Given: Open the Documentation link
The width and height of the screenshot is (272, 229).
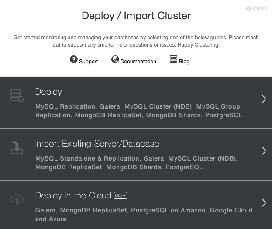Looking at the screenshot, I should pyautogui.click(x=138, y=62).
